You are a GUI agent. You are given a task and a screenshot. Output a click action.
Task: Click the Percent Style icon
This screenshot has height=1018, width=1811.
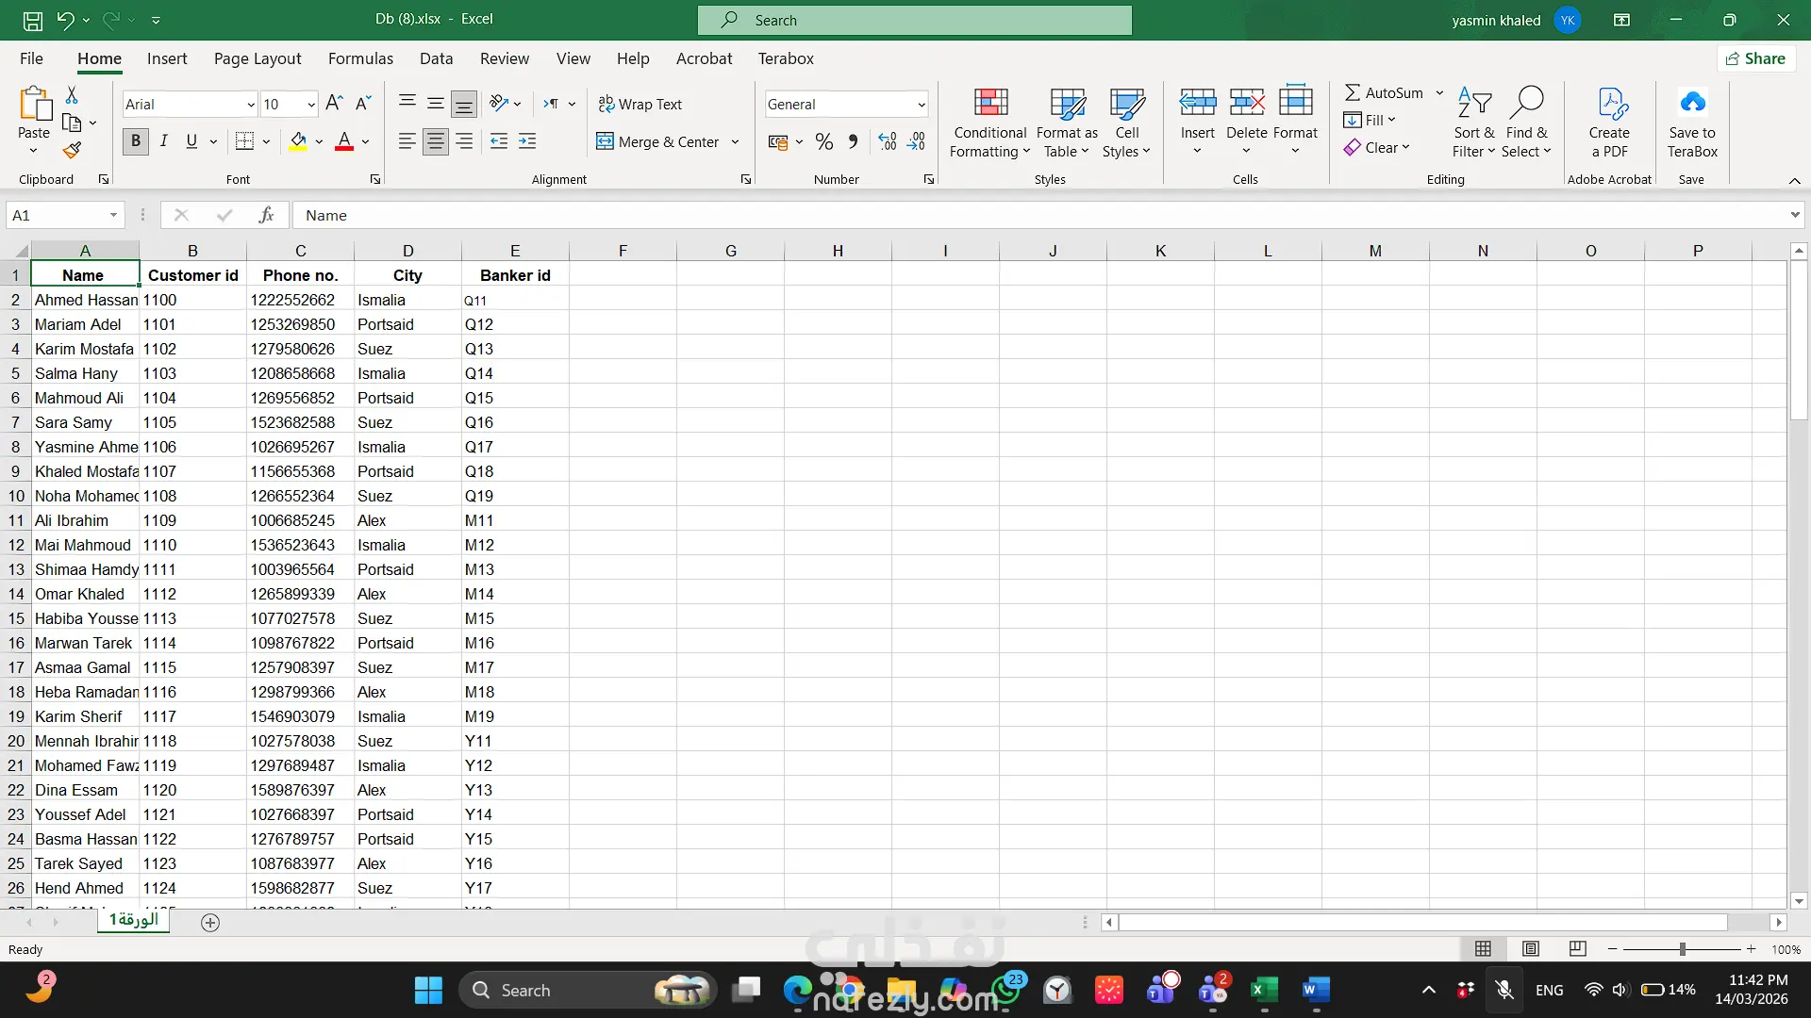pos(824,141)
